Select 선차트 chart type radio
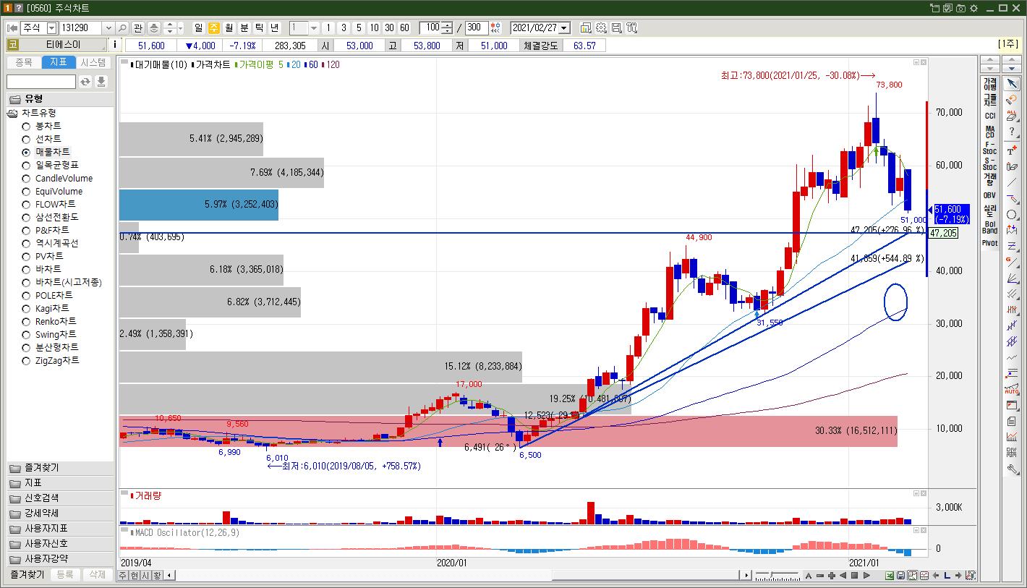The height and width of the screenshot is (588, 1027). click(26, 140)
